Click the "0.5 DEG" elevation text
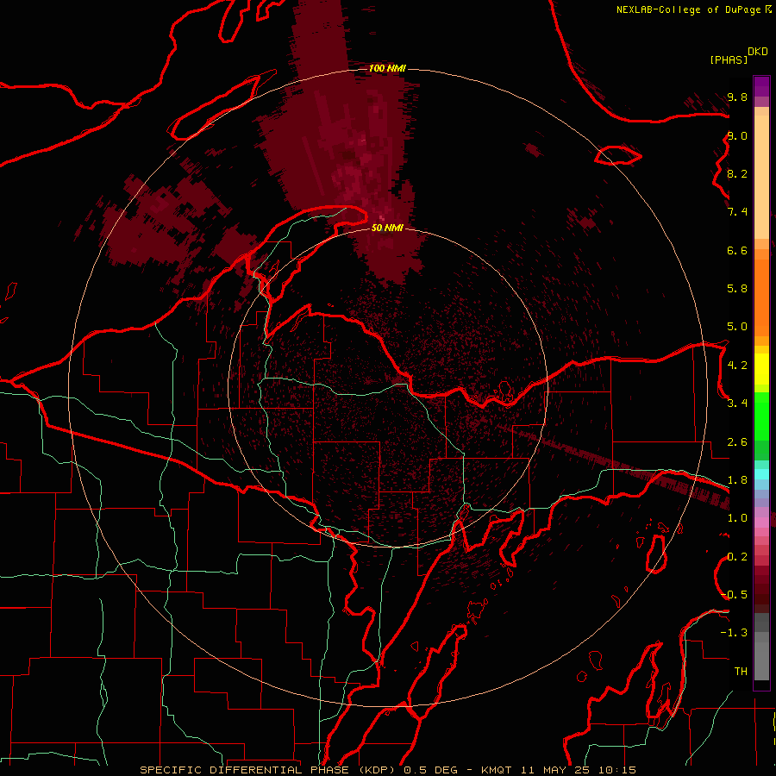Screen dimensions: 776x776 pos(429,770)
